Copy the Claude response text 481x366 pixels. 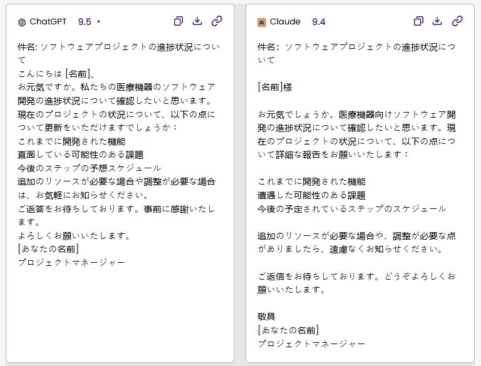418,21
